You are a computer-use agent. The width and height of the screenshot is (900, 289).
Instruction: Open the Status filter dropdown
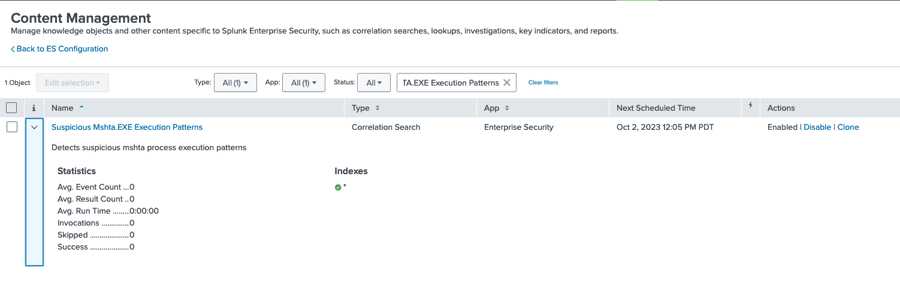tap(374, 83)
